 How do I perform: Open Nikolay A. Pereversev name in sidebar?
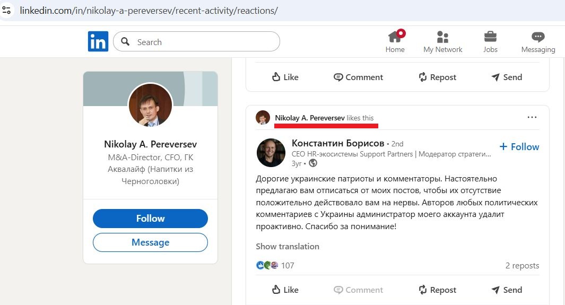[x=150, y=144]
